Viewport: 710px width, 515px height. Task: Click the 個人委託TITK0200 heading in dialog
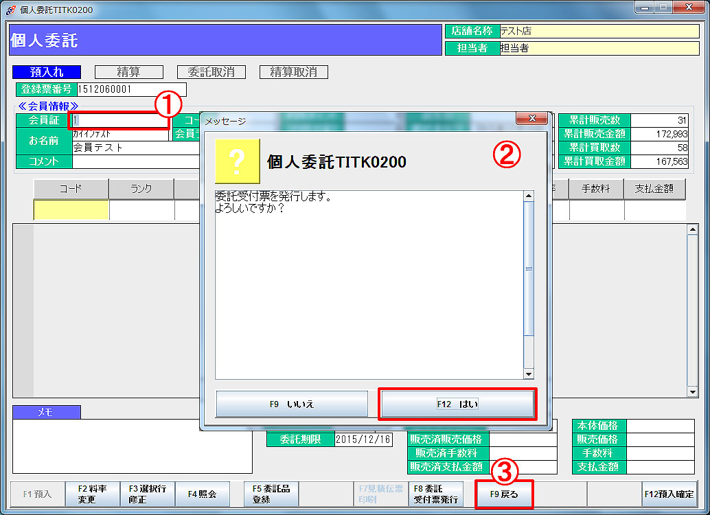[336, 161]
